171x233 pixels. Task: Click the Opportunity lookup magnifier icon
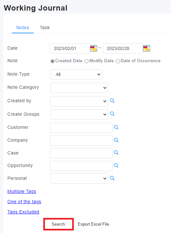point(116,165)
